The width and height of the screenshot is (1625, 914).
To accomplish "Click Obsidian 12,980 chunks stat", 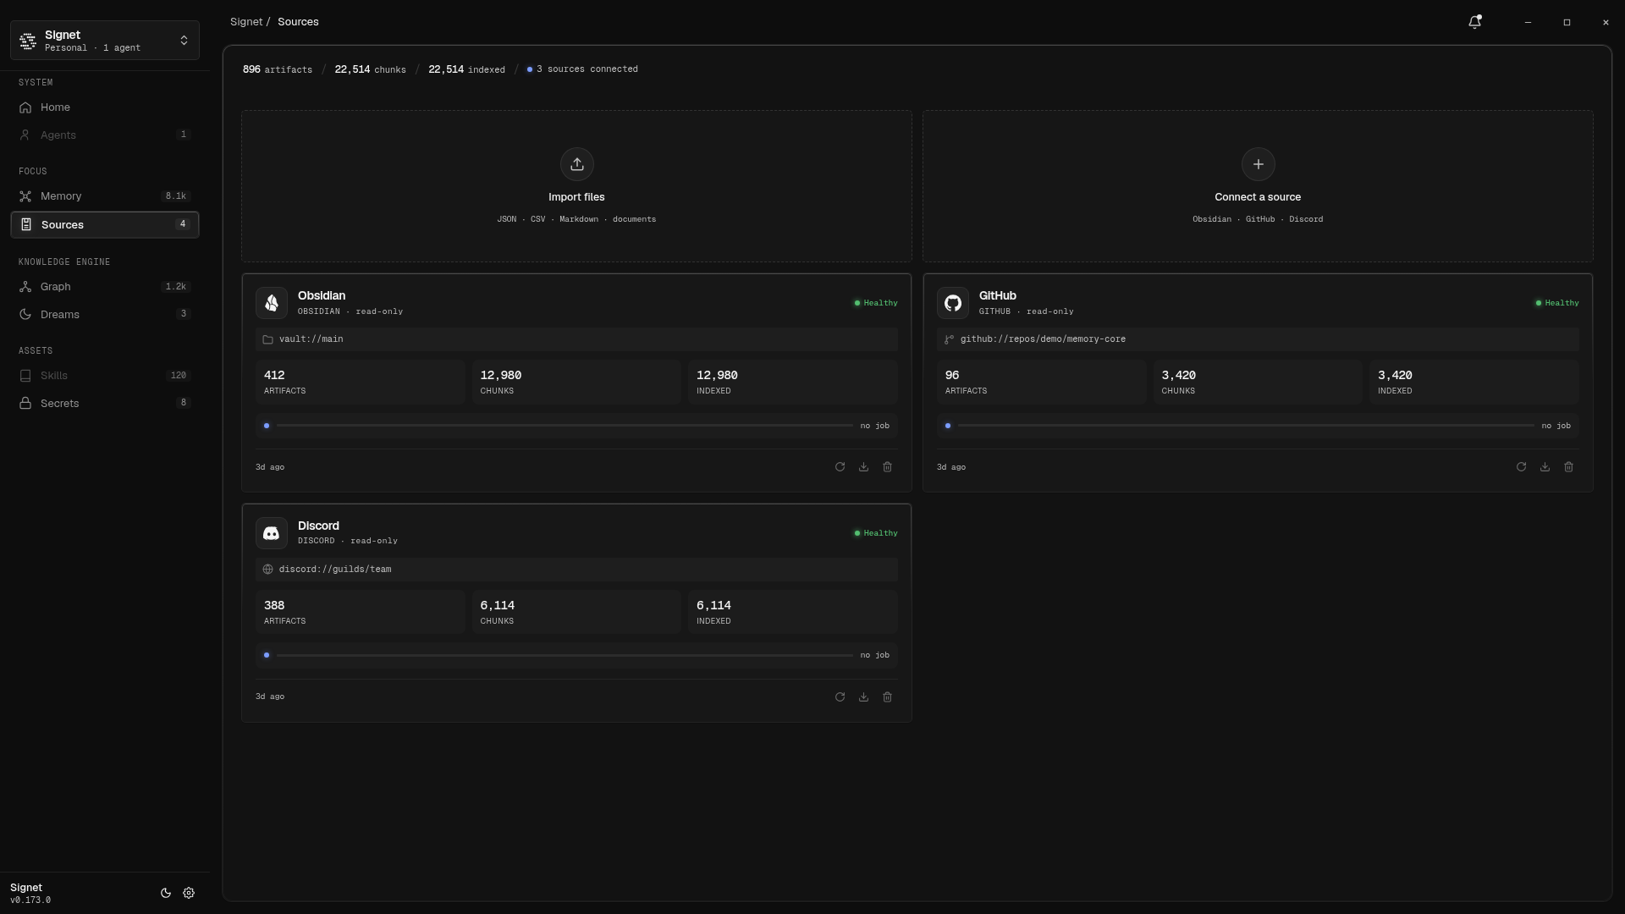I will click(x=576, y=383).
